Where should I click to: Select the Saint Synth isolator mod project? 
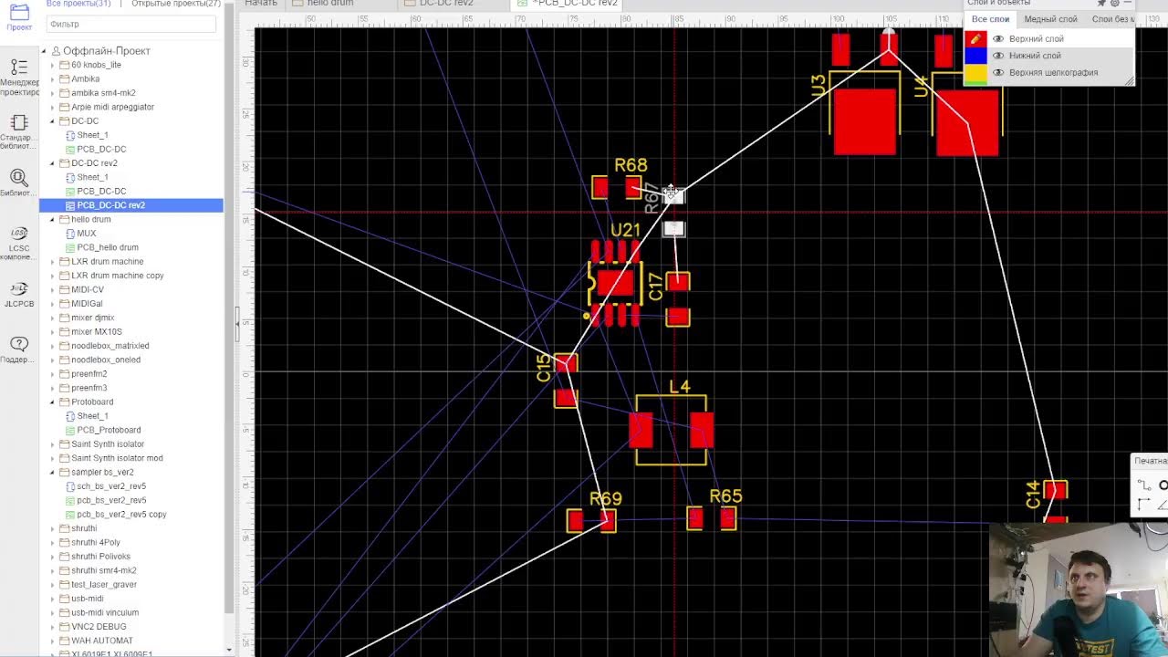pyautogui.click(x=117, y=458)
